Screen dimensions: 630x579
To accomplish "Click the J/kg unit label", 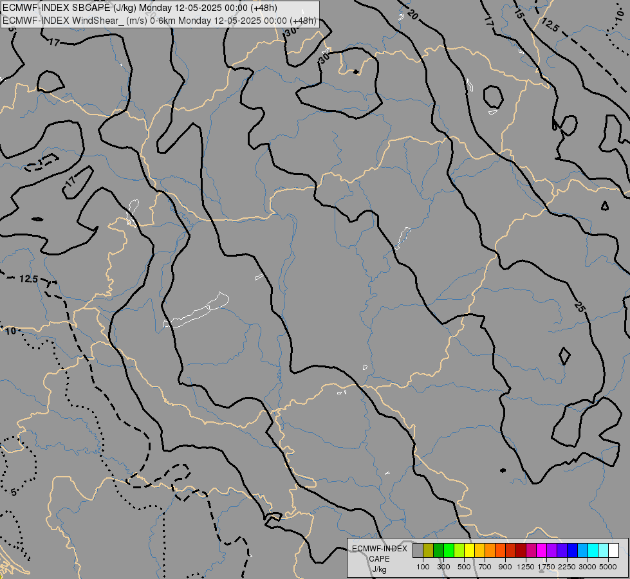I will pyautogui.click(x=379, y=569).
